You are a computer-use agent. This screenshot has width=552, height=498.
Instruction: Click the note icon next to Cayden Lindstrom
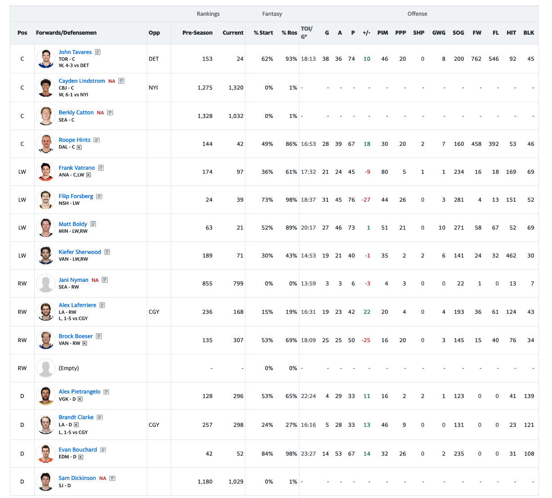122,81
